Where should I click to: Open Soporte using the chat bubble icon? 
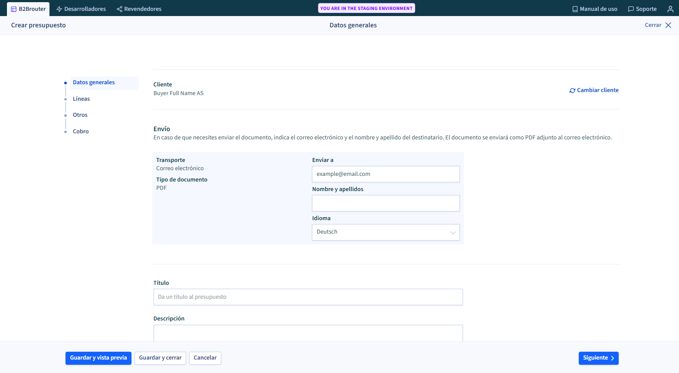pyautogui.click(x=632, y=8)
